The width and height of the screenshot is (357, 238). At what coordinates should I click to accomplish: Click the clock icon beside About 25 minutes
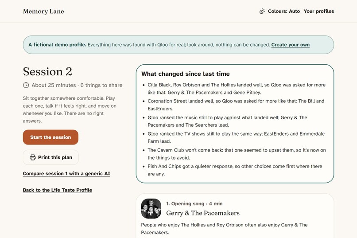(x=26, y=85)
